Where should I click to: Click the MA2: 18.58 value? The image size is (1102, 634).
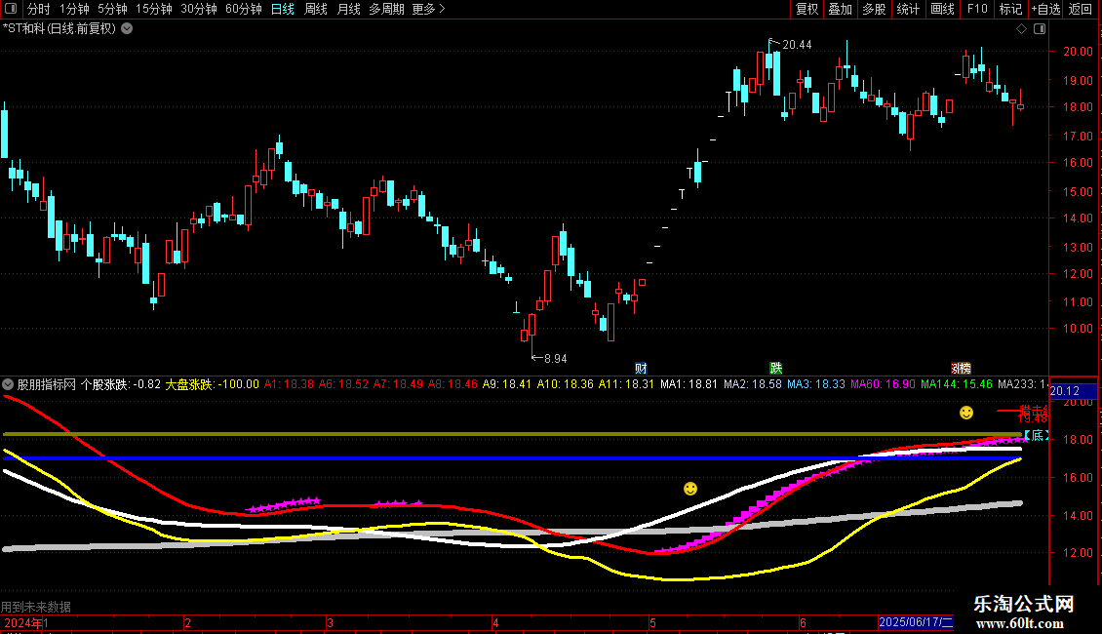(753, 384)
